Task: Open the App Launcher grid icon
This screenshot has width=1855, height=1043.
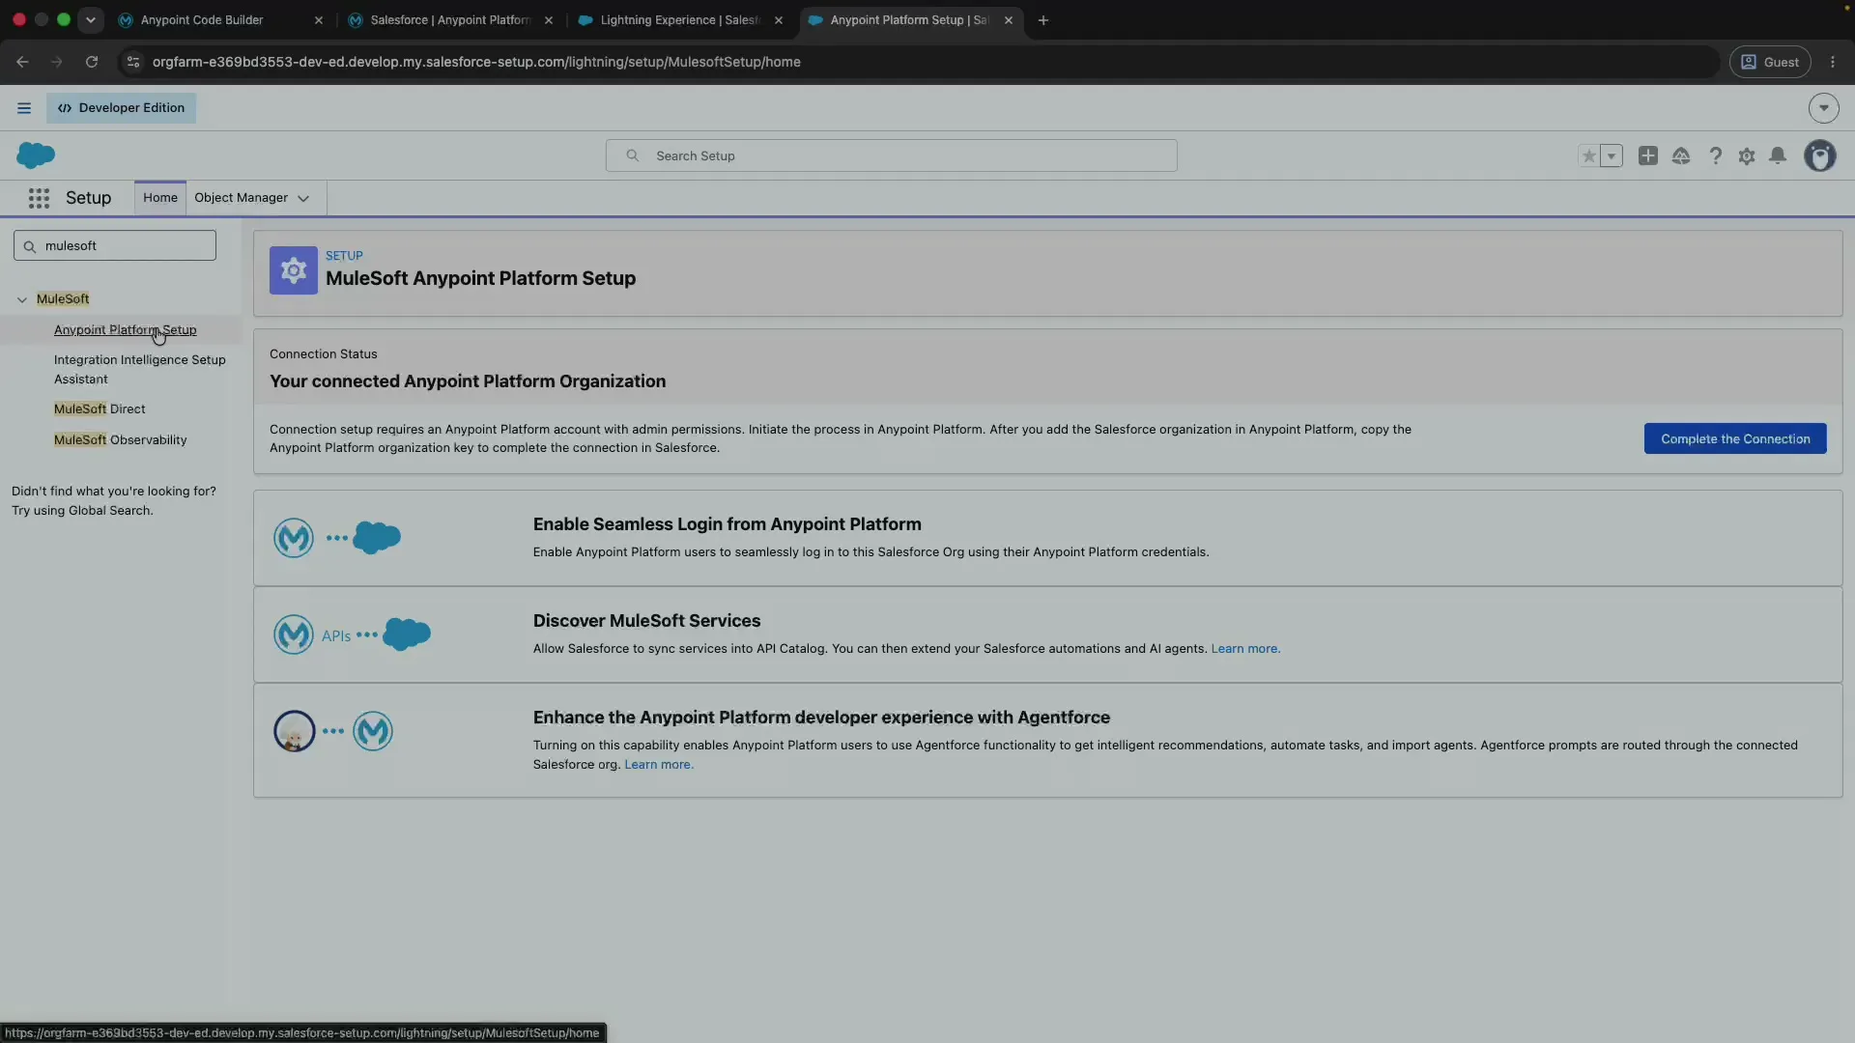Action: point(39,198)
